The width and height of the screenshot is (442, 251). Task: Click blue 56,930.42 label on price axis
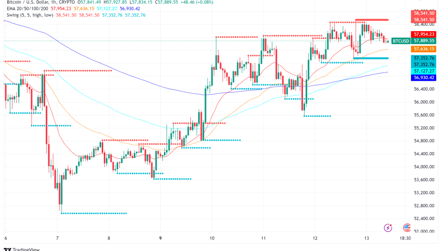pyautogui.click(x=423, y=78)
